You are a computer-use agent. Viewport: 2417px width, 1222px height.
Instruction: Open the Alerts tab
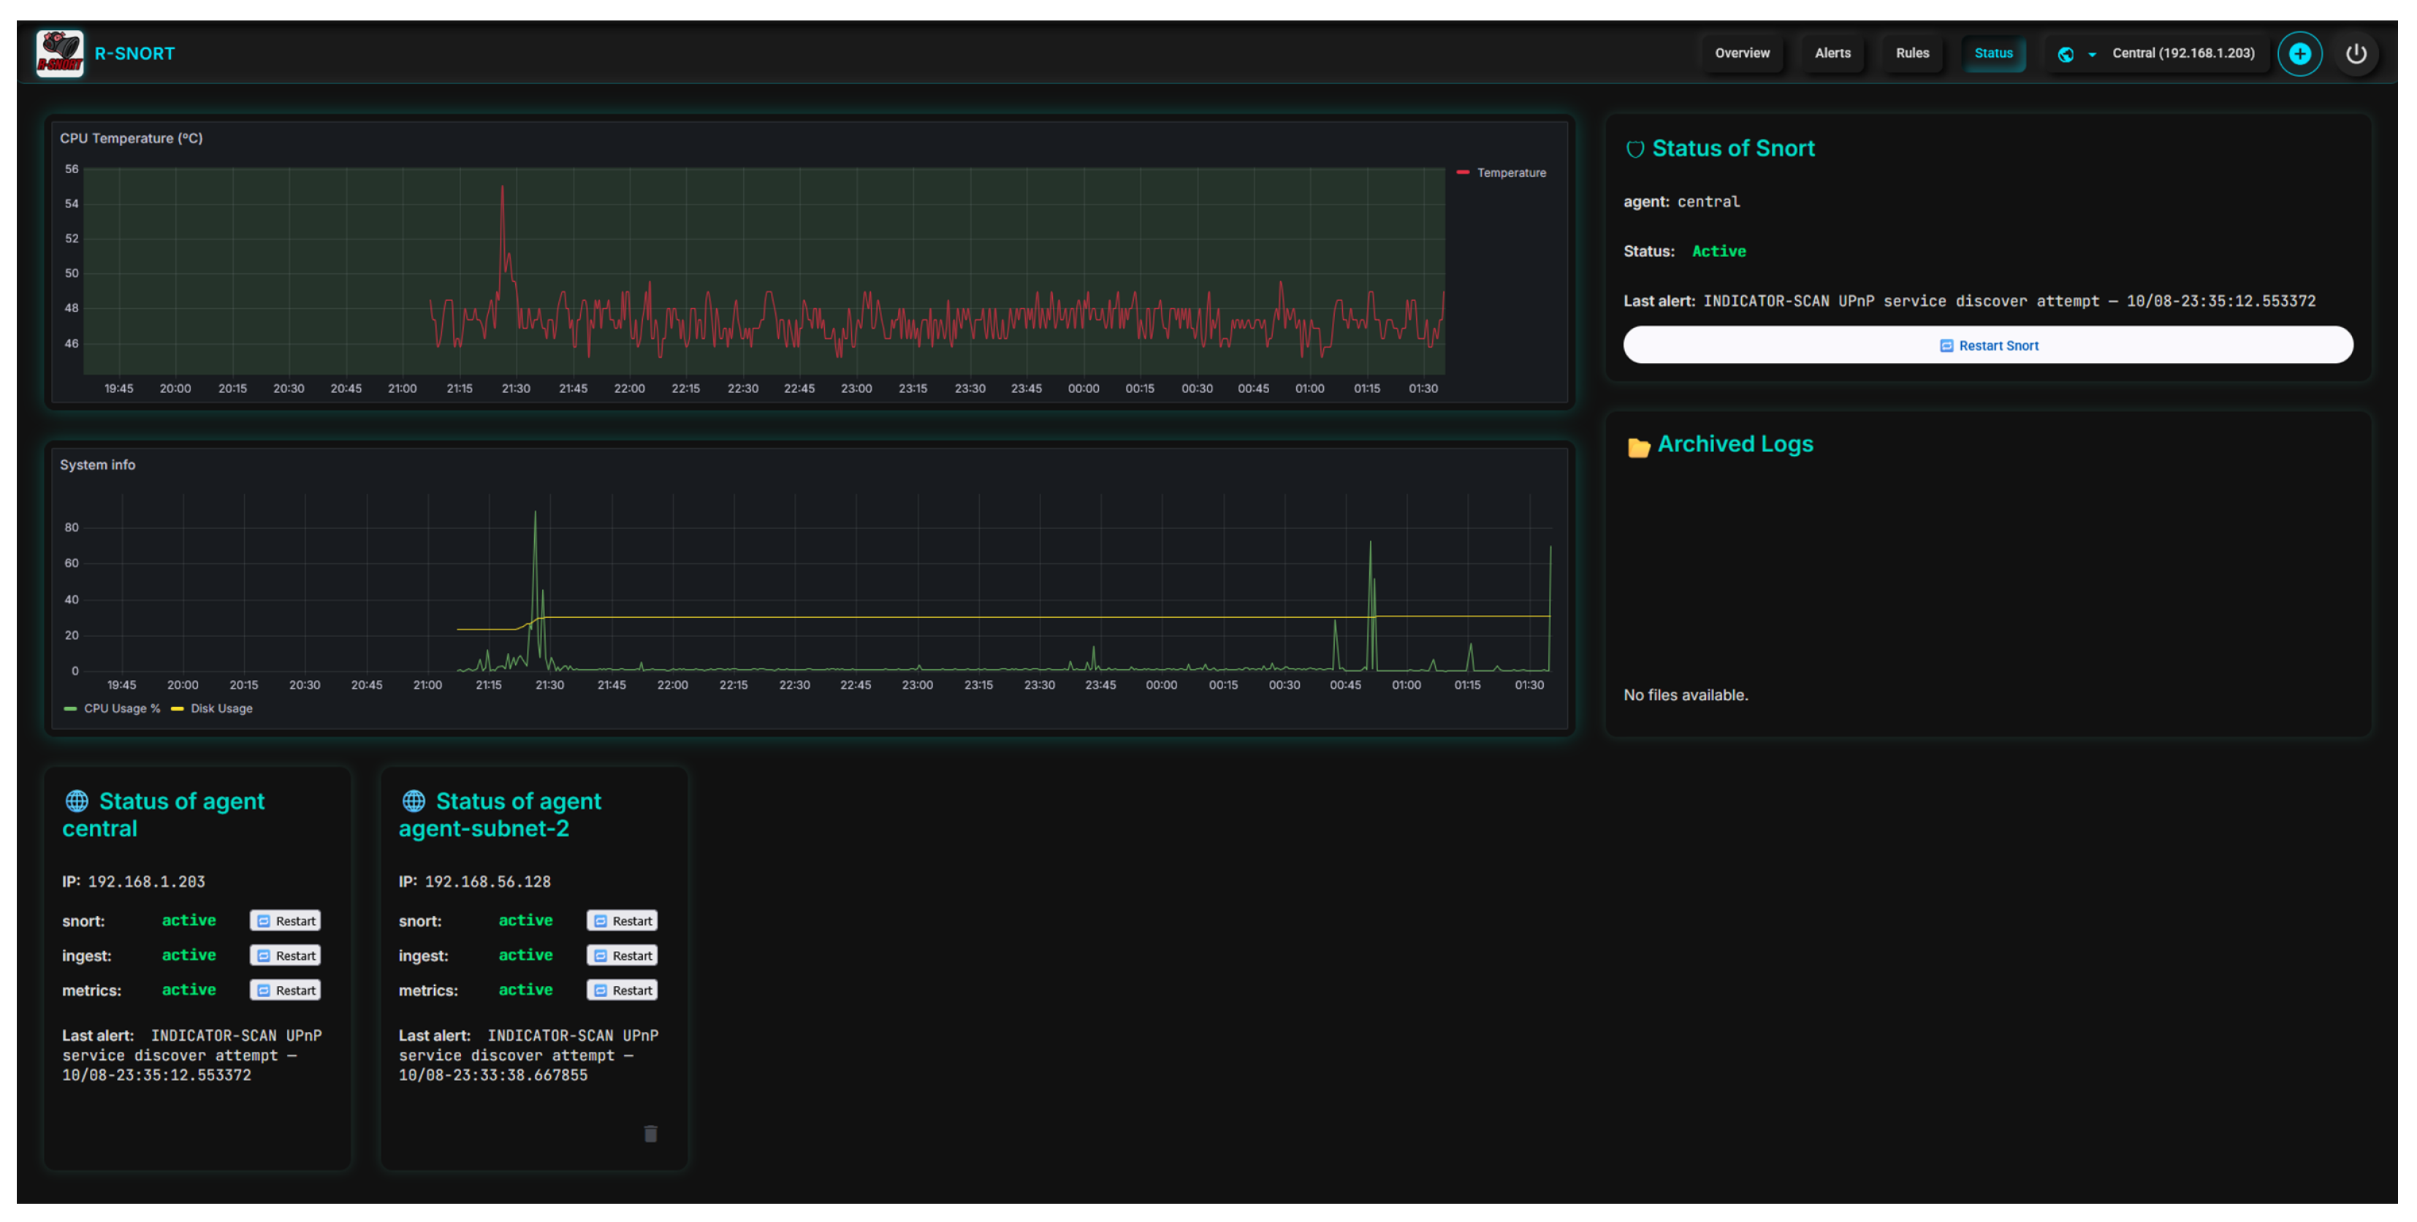coord(1832,53)
